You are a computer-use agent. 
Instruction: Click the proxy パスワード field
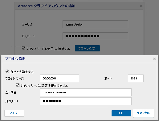pos(86,101)
